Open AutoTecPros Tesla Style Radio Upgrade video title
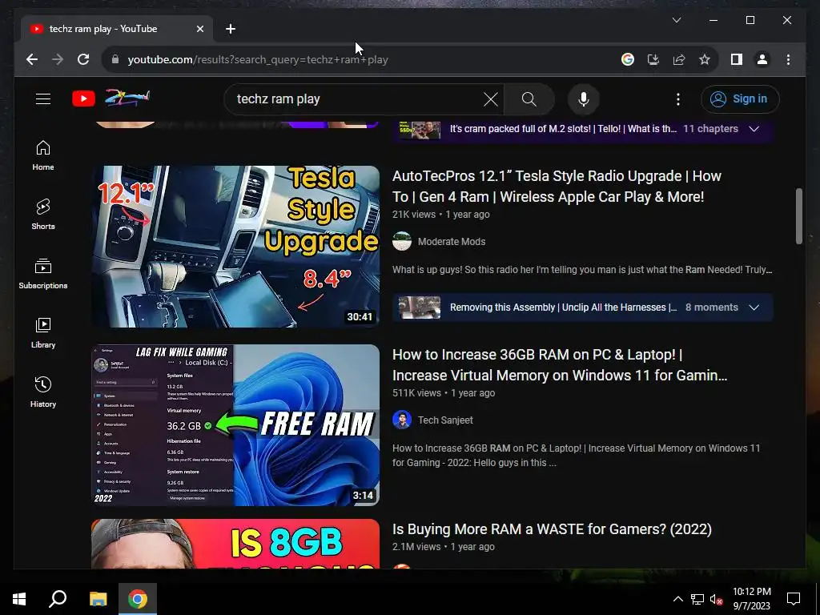 click(557, 186)
